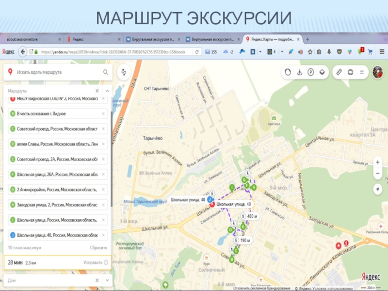Click the print map icon

pyautogui.click(x=350, y=72)
